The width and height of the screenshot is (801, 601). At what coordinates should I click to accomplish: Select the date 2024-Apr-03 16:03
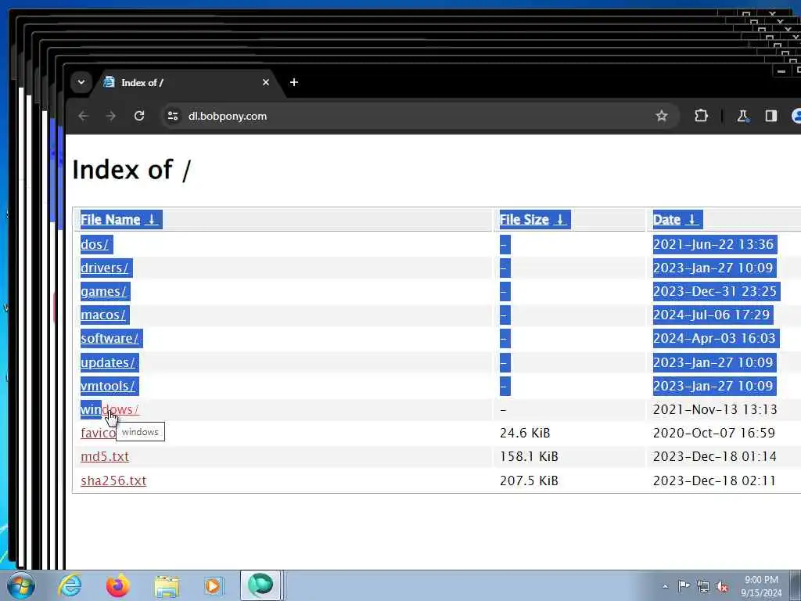[714, 338]
